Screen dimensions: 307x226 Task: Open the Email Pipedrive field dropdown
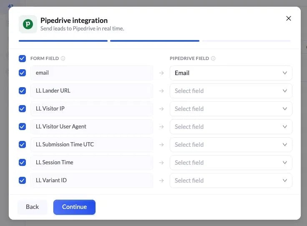coord(231,73)
